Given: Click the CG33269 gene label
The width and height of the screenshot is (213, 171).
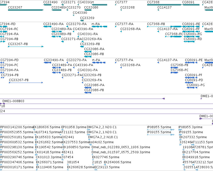Looking at the screenshot, I should [x=87, y=18].
